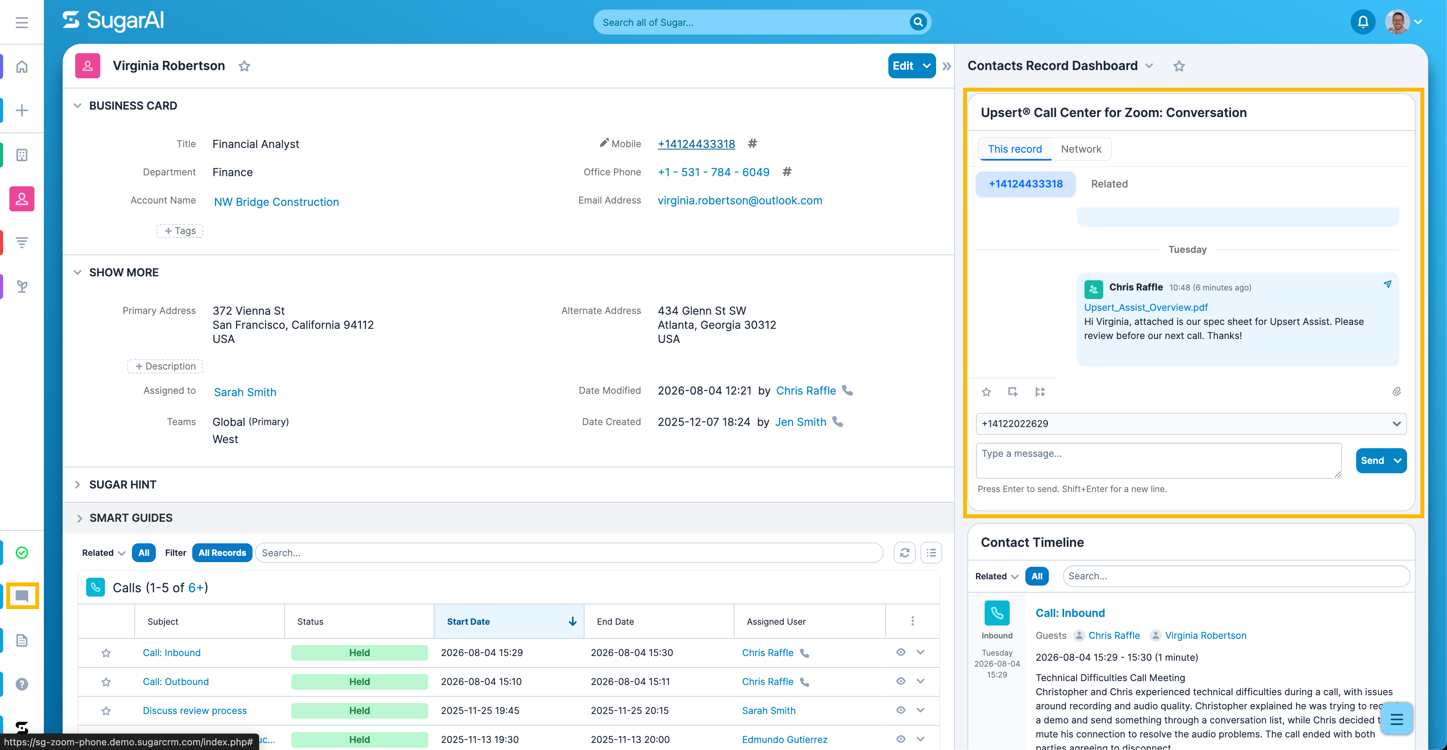Viewport: 1447px width, 750px height.
Task: Open the NW Bridge Construction account link
Action: tap(276, 202)
